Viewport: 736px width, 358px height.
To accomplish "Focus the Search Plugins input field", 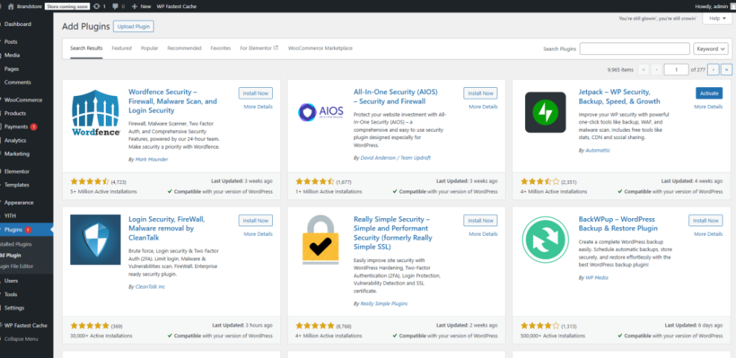I will (635, 48).
